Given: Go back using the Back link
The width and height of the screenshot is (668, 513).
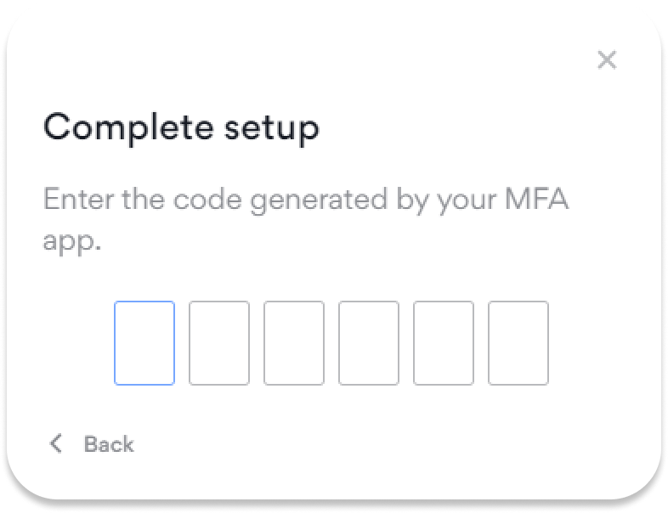Looking at the screenshot, I should pos(108,444).
